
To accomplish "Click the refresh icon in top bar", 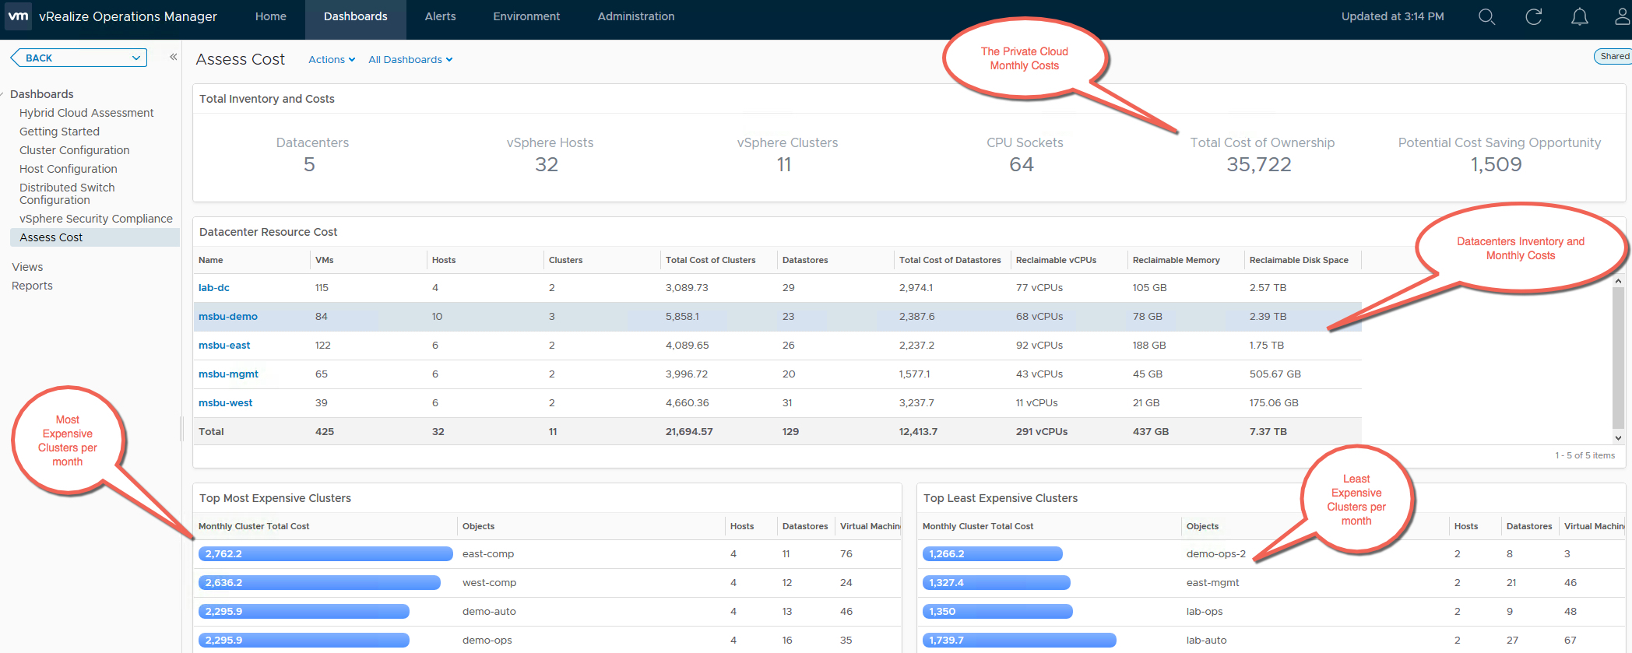I will coord(1533,17).
